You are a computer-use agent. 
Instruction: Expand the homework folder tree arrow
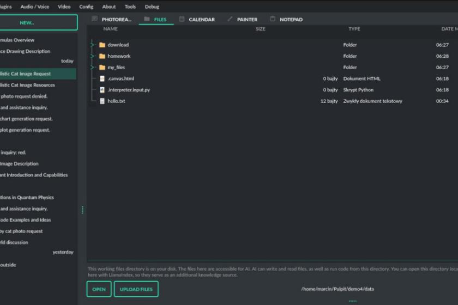92,56
